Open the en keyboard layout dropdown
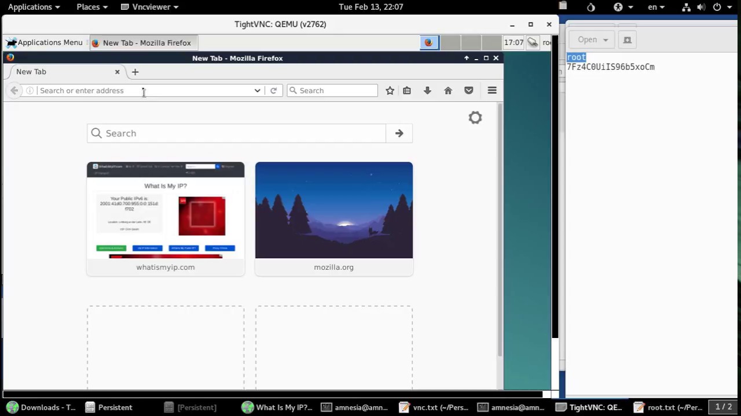Screen dimensions: 741x416 pos(656,7)
